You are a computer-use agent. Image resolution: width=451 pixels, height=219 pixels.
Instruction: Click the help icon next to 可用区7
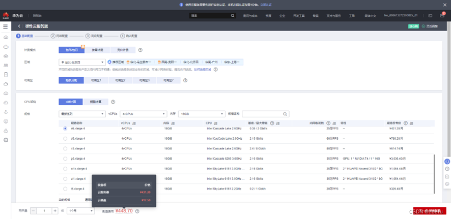pyautogui.click(x=185, y=80)
